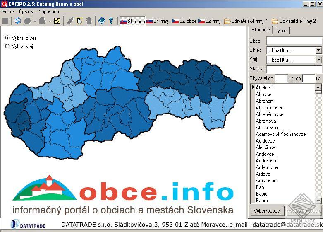This screenshot has width=323, height=232.
Task: Click the DATATRADE logo at bottom
Action: tap(28, 225)
